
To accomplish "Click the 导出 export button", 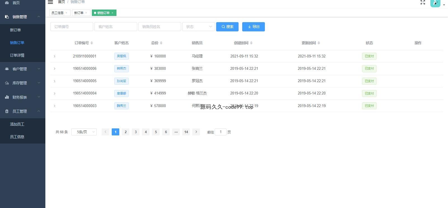I will (x=253, y=27).
